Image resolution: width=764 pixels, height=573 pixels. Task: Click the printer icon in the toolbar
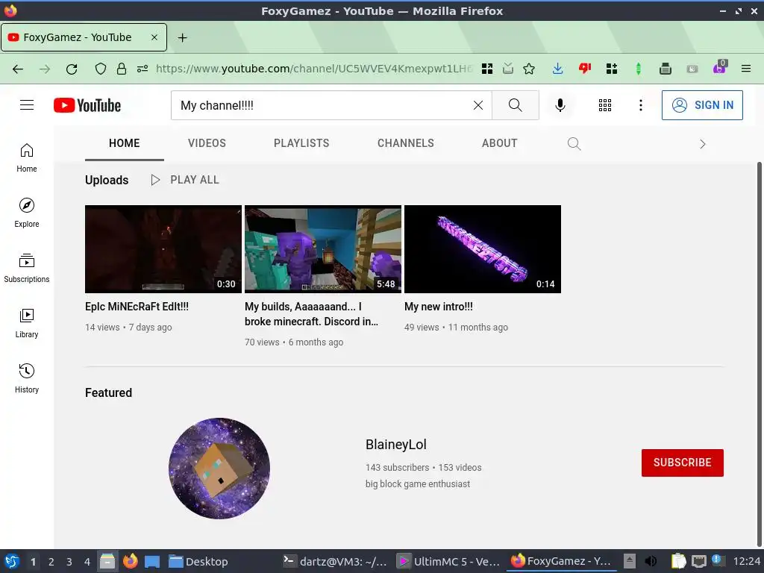click(x=665, y=69)
